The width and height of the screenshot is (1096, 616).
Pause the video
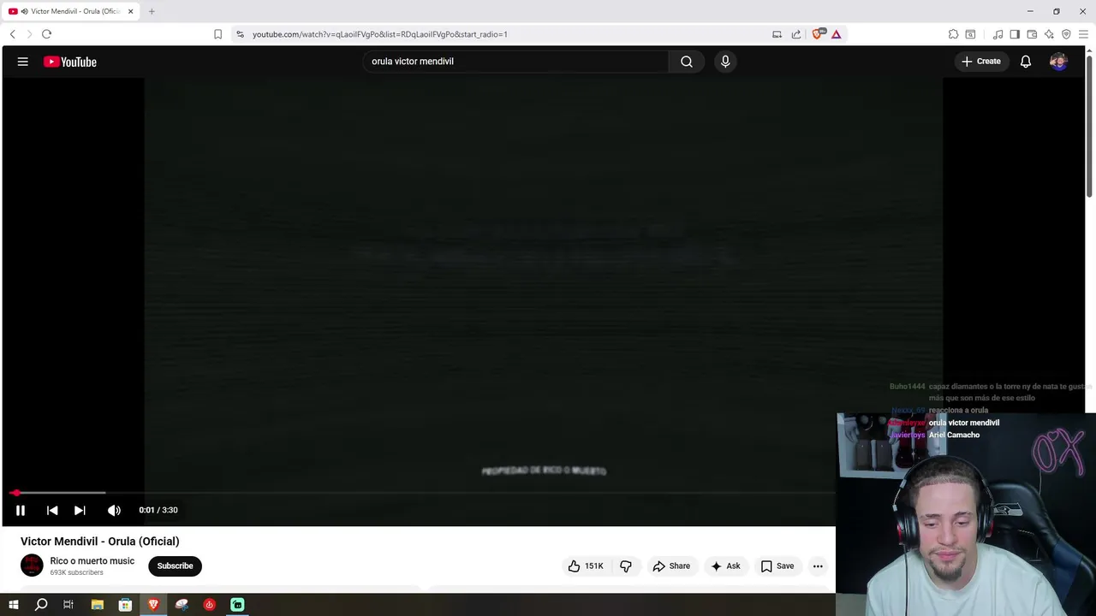tap(21, 510)
